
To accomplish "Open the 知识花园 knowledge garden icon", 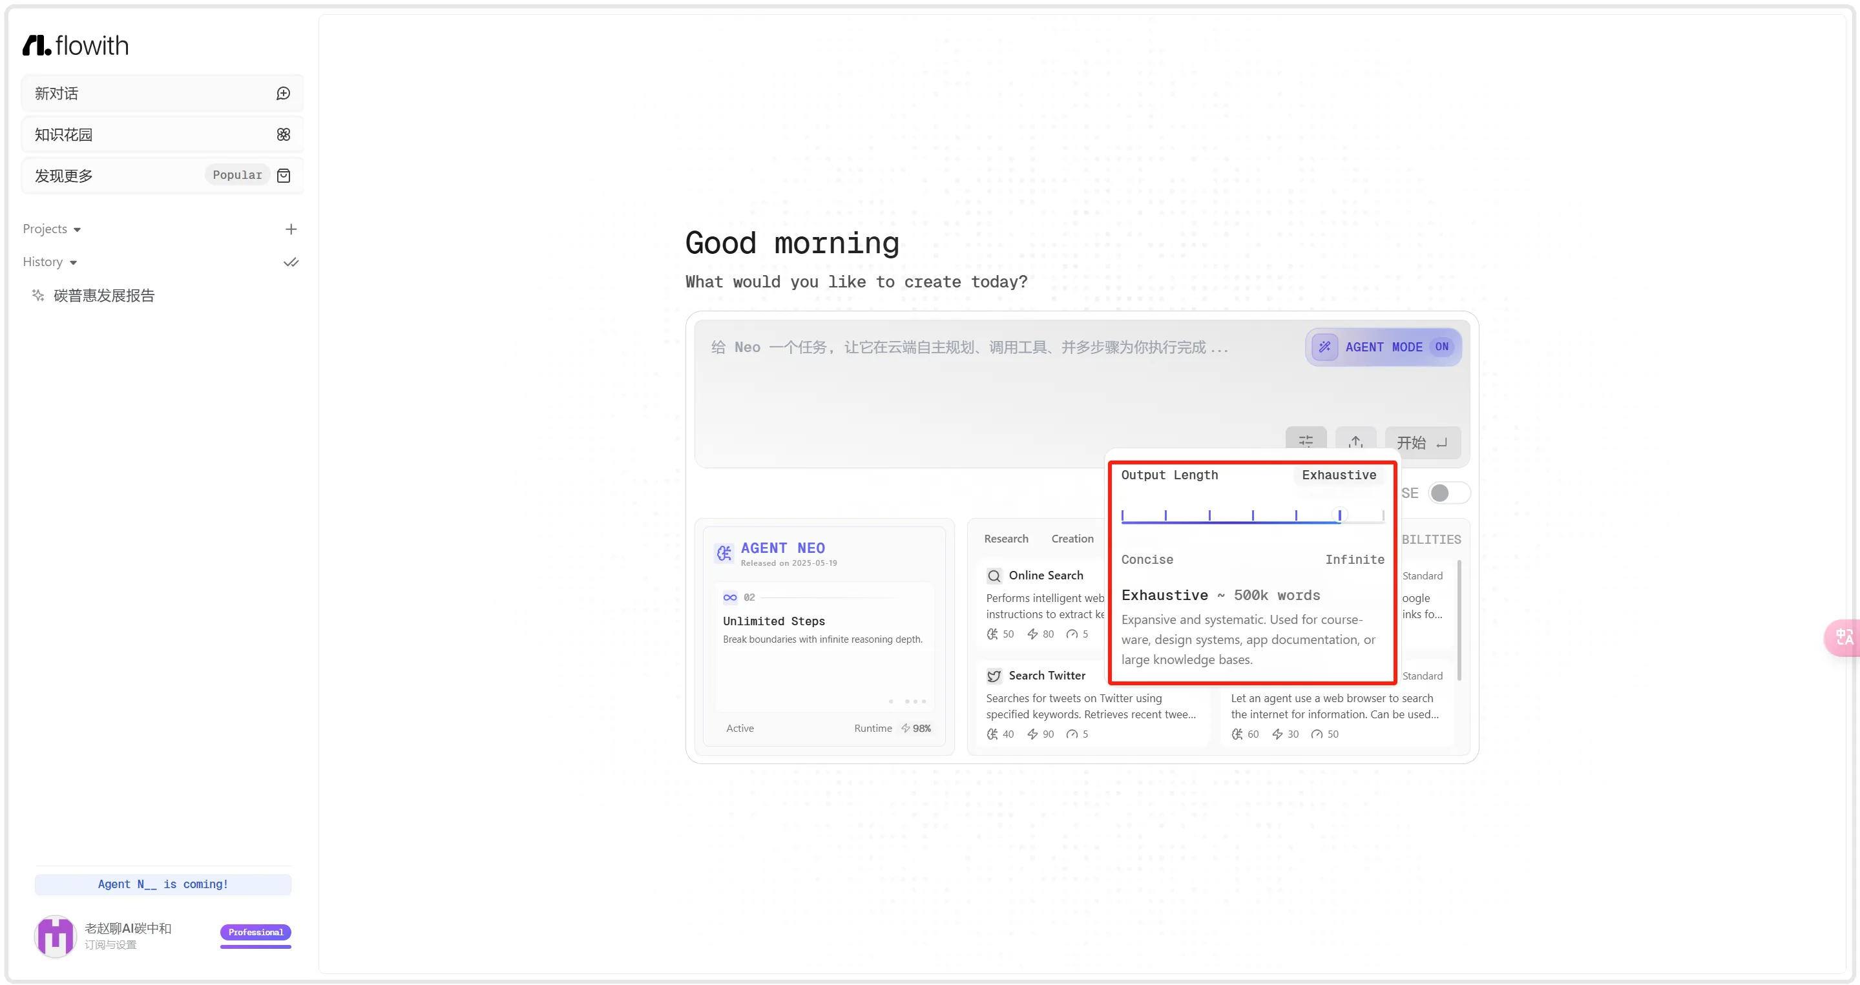I will [x=283, y=135].
